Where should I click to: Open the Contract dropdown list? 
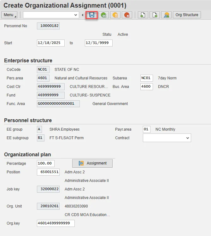(x=188, y=138)
